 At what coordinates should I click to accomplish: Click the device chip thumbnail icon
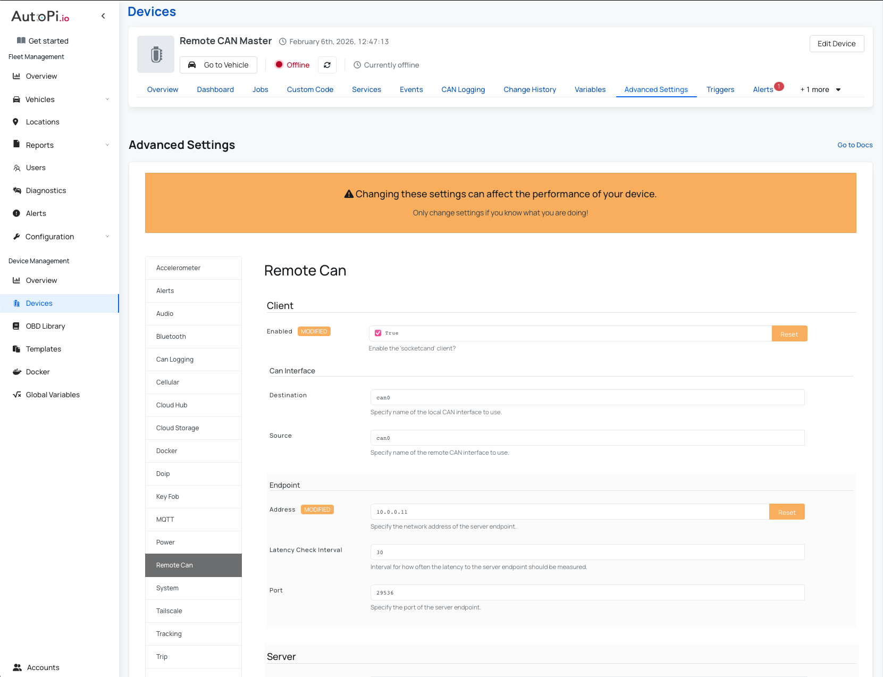156,54
